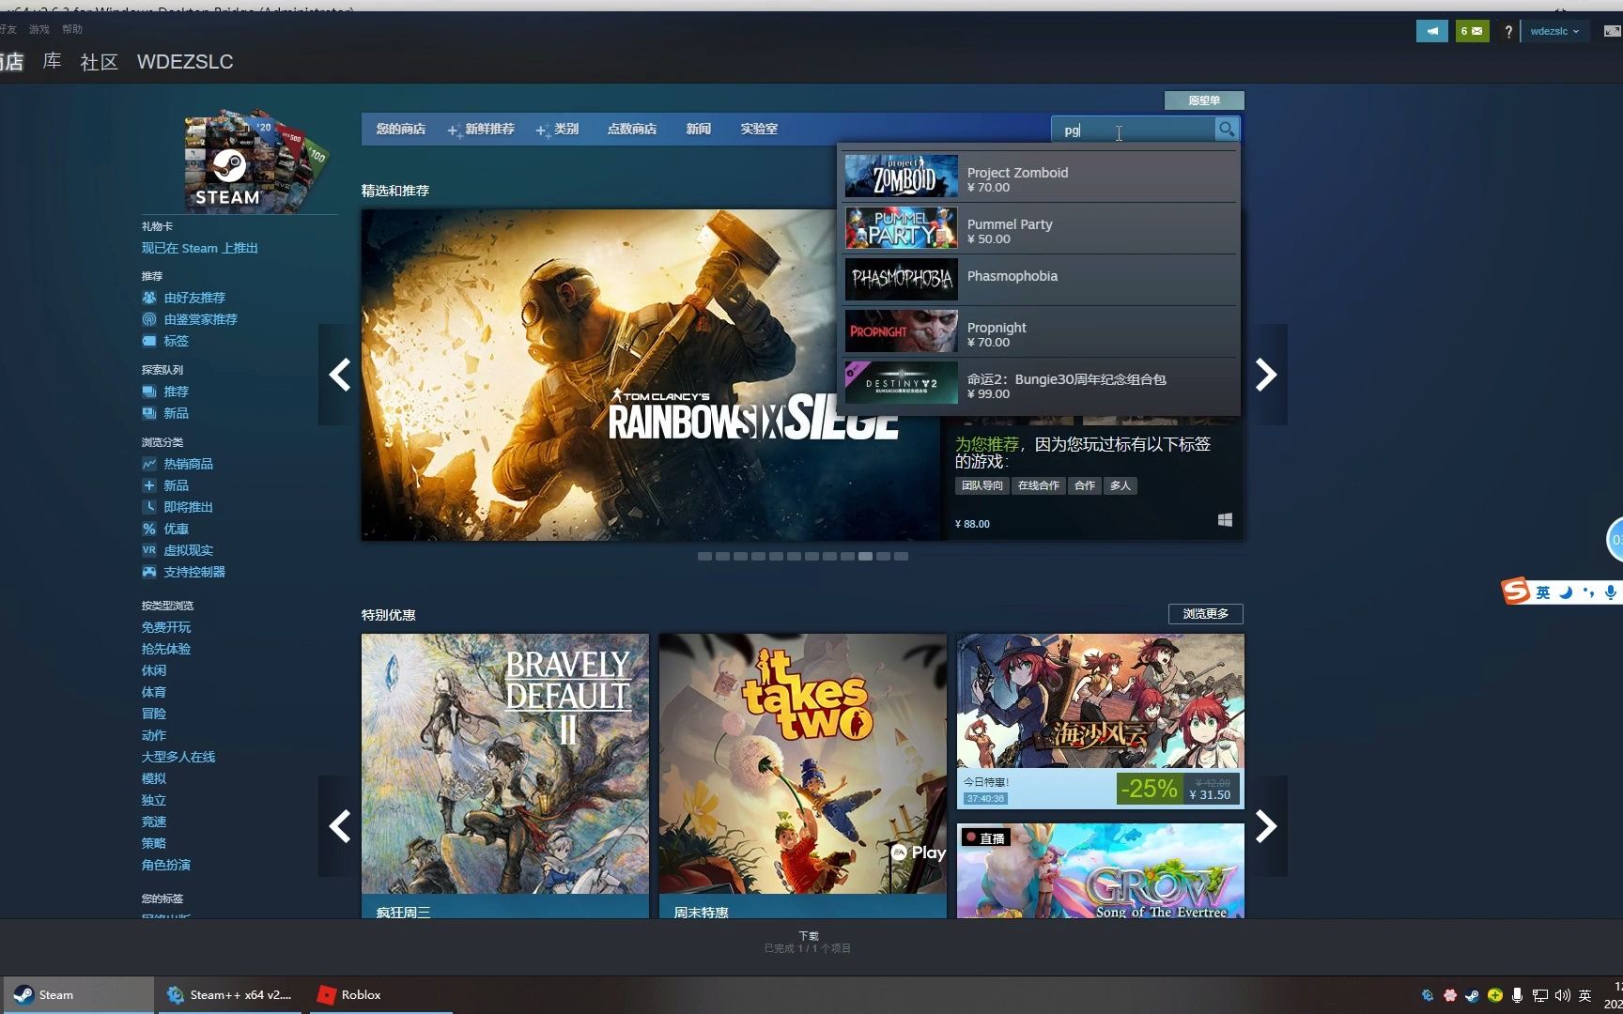
Task: Click the taskbar microphone tray icon
Action: [1517, 995]
